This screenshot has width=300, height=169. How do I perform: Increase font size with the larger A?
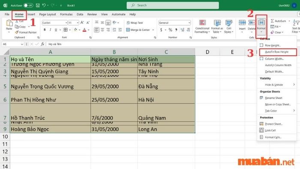point(82,23)
